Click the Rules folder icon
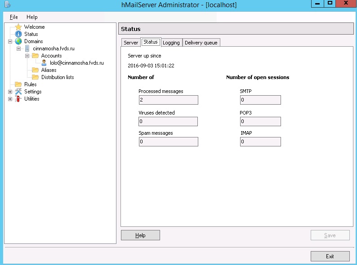Image resolution: width=357 pixels, height=265 pixels. click(18, 84)
